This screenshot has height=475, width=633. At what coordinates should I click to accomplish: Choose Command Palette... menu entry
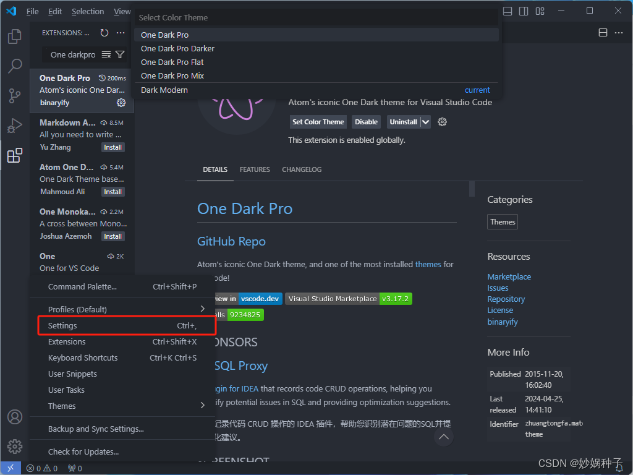tap(122, 286)
